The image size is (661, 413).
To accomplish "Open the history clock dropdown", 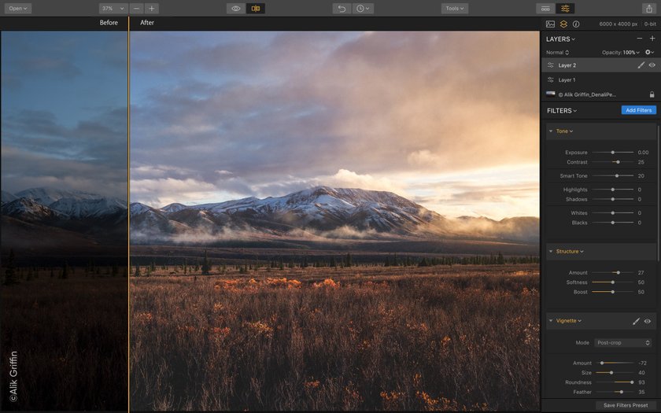I will pos(363,9).
